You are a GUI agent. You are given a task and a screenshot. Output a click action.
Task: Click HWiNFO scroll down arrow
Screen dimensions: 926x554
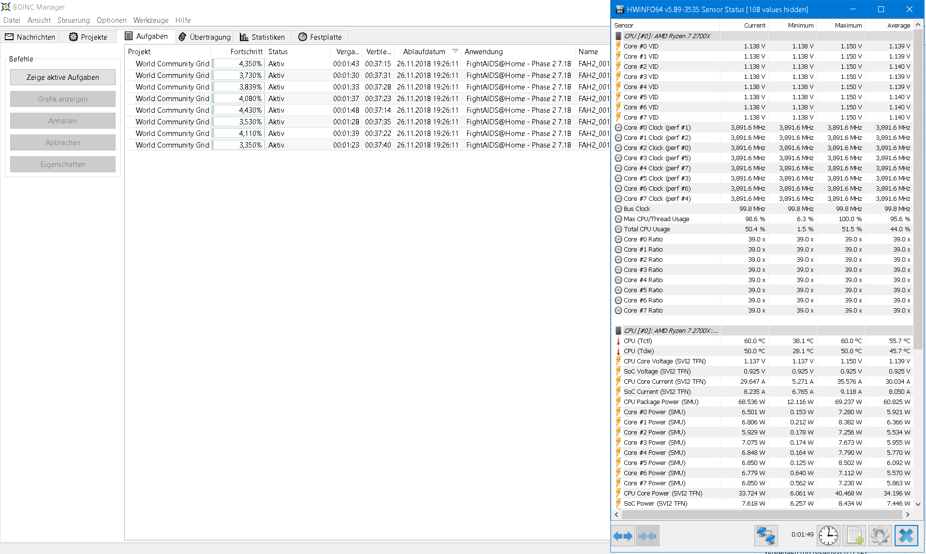click(918, 504)
